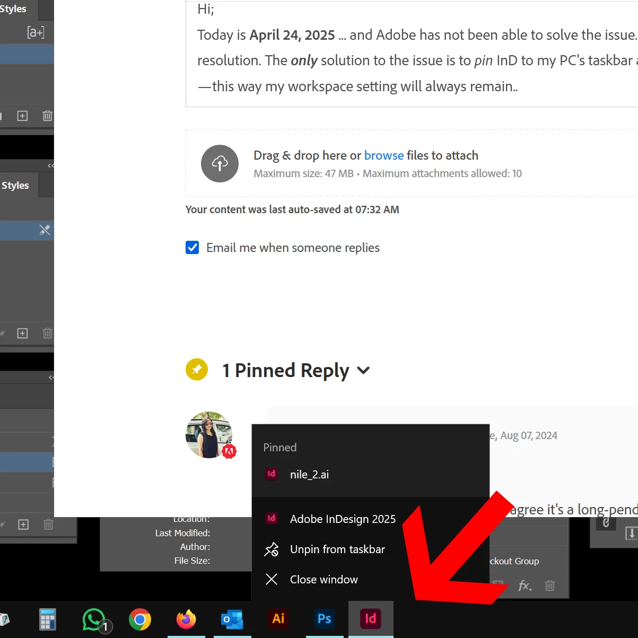This screenshot has height=638, width=638.
Task: Click the 'Author:' label in file info
Action: pyautogui.click(x=195, y=547)
